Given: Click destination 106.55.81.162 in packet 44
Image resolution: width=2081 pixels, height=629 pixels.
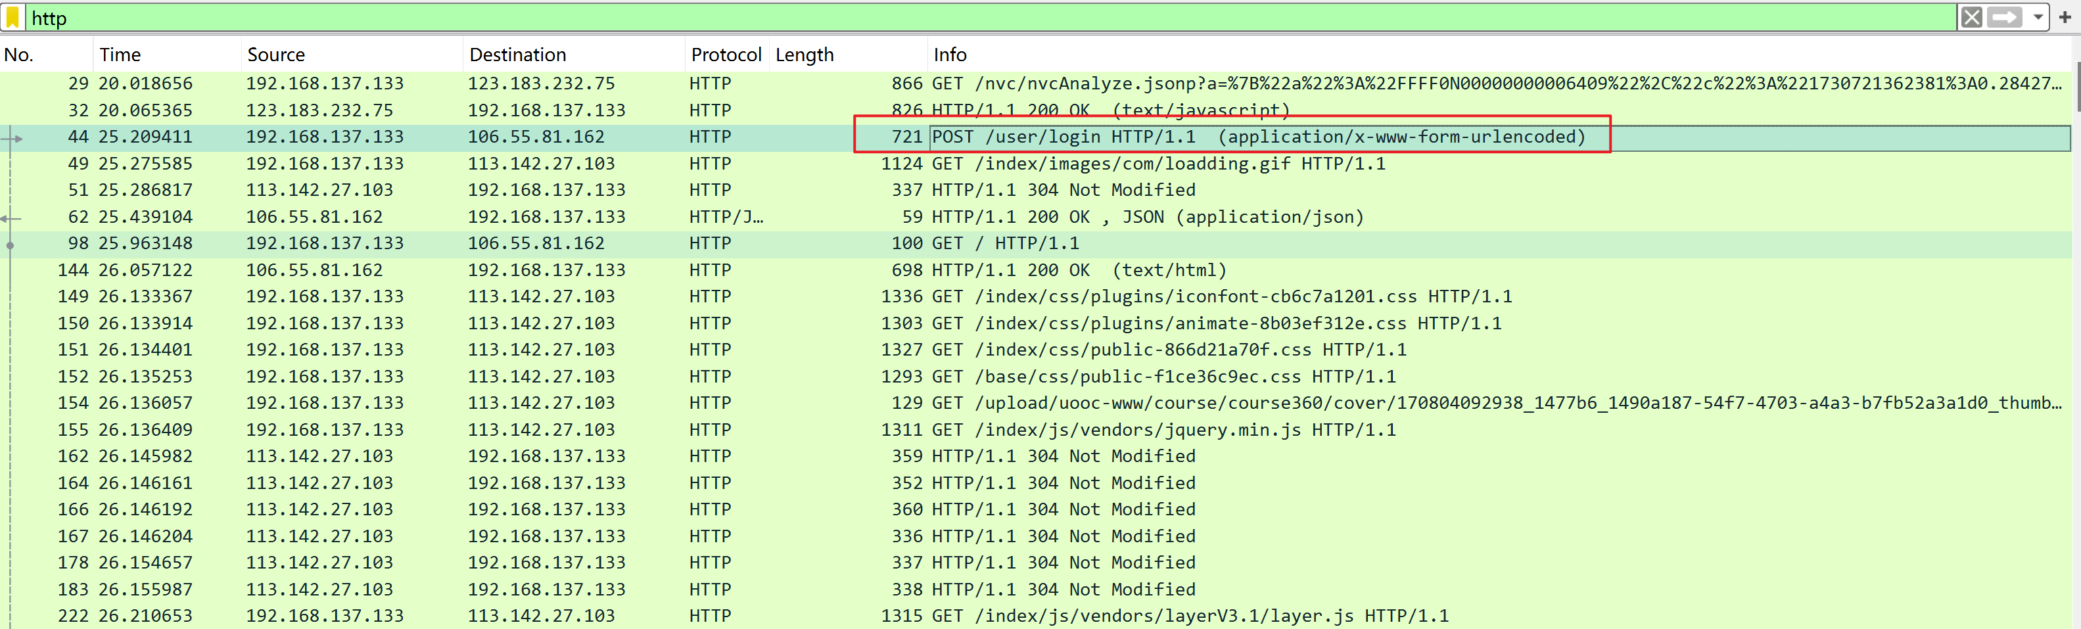Looking at the screenshot, I should pyautogui.click(x=536, y=137).
